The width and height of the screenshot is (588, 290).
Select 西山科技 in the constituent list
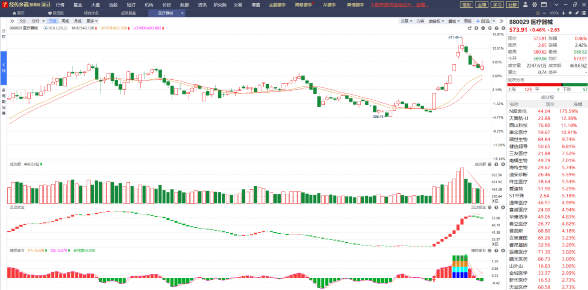tap(518, 125)
